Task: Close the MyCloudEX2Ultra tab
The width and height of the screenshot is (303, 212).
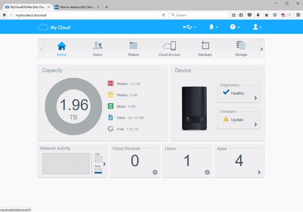Action: tap(49, 7)
